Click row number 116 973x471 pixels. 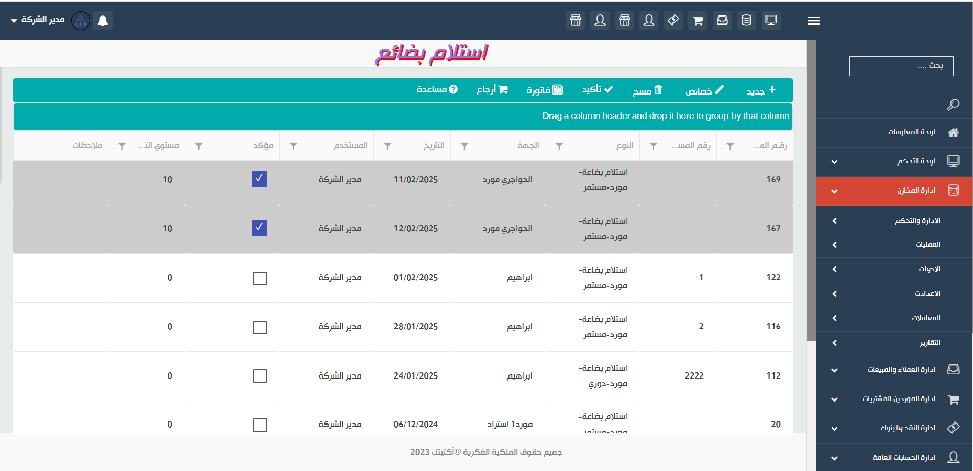[x=773, y=327]
